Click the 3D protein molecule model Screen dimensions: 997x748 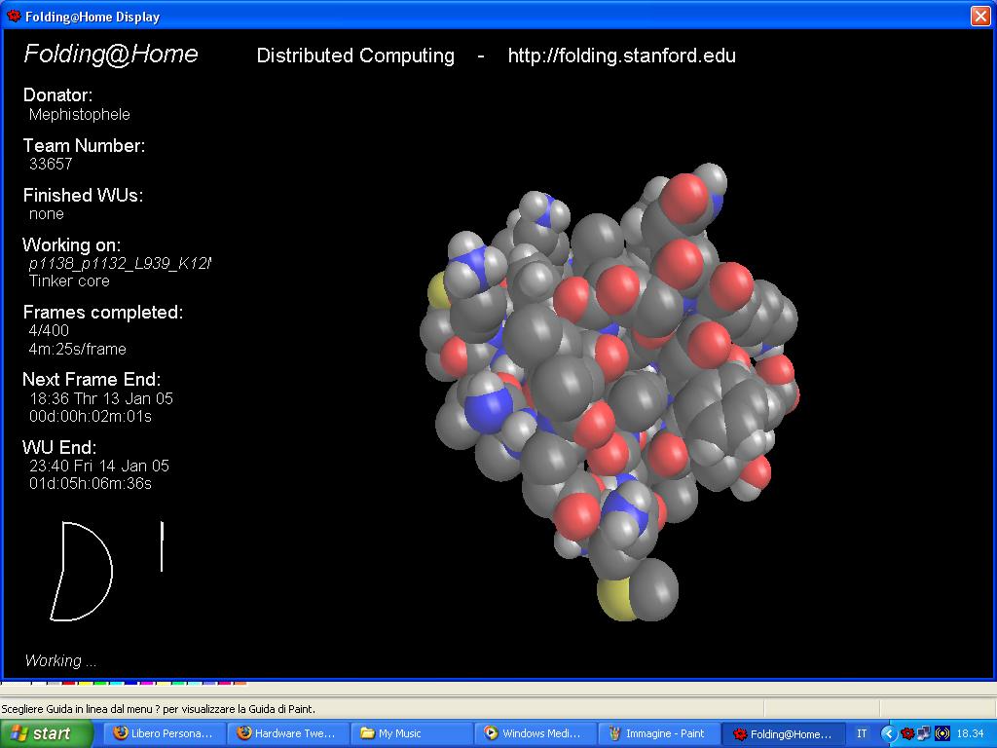(609, 392)
